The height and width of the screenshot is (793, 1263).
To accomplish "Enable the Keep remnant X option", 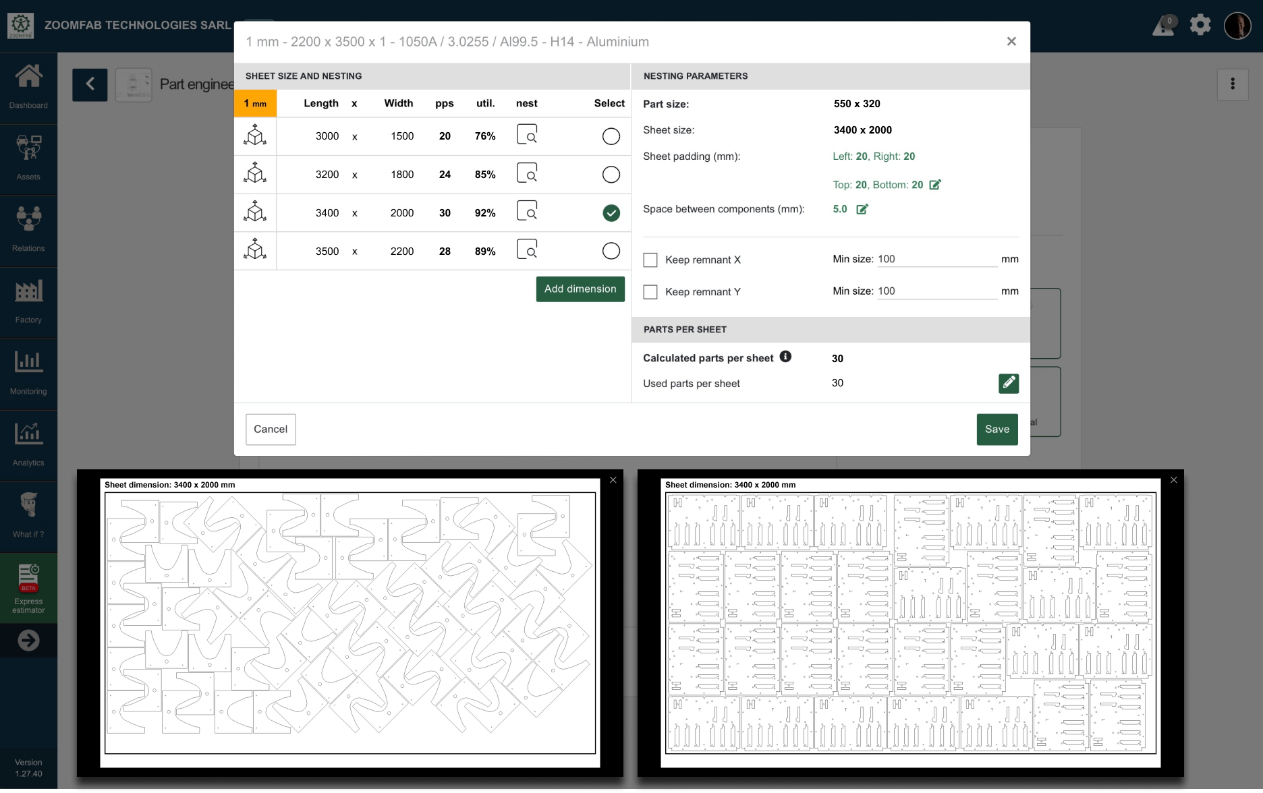I will [650, 259].
